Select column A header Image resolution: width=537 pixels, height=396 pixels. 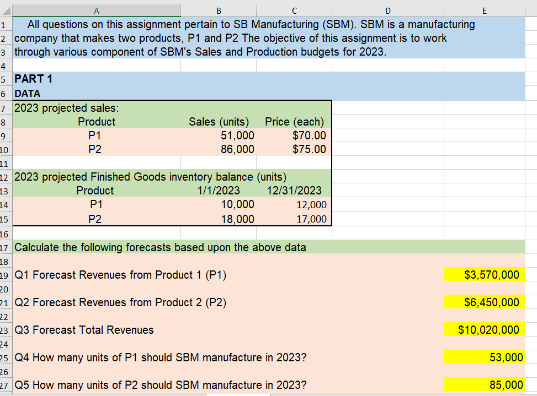97,10
